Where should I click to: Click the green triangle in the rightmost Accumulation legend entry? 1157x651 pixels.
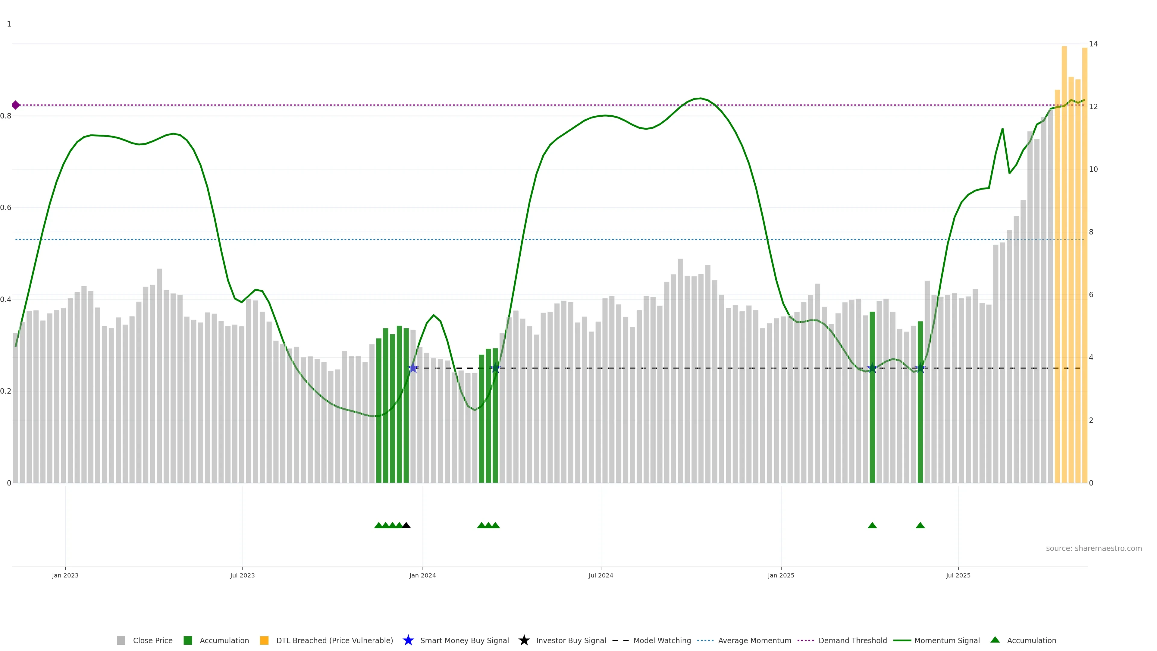995,640
